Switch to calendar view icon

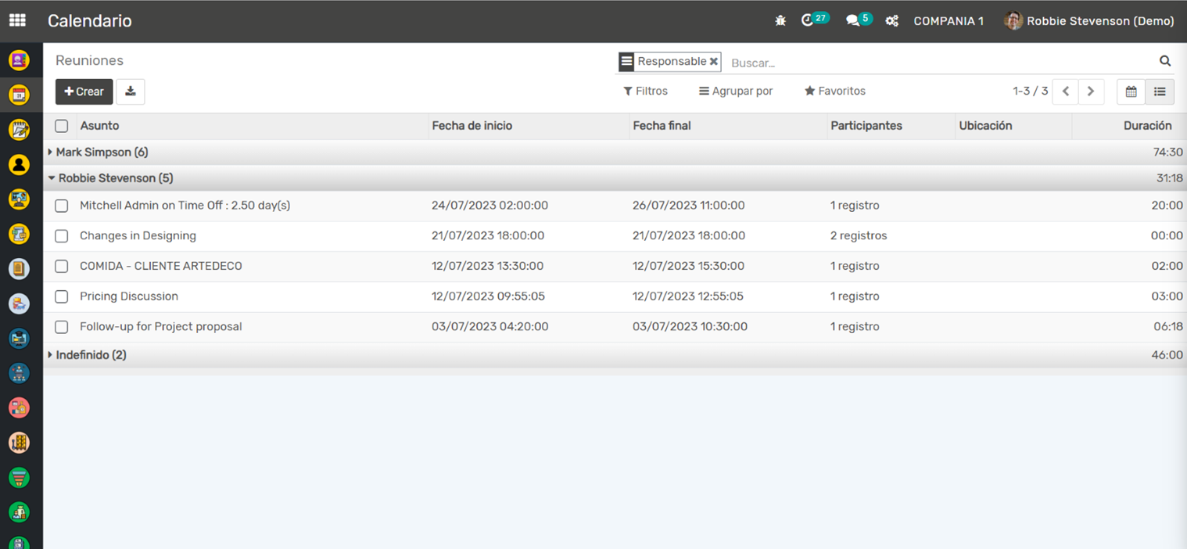pyautogui.click(x=1131, y=91)
